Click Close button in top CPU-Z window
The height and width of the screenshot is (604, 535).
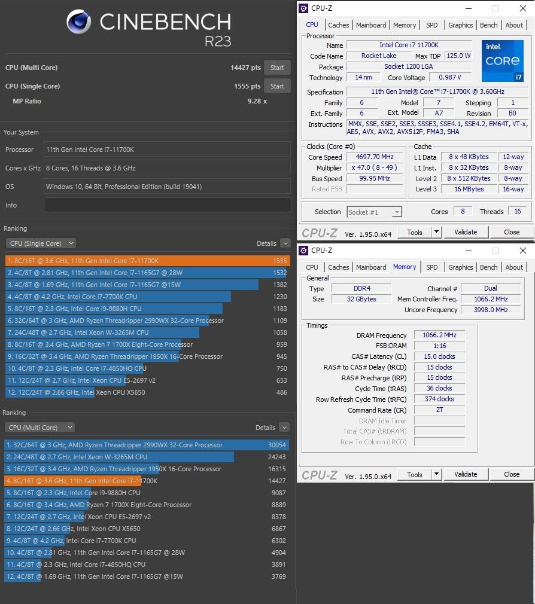click(x=512, y=232)
